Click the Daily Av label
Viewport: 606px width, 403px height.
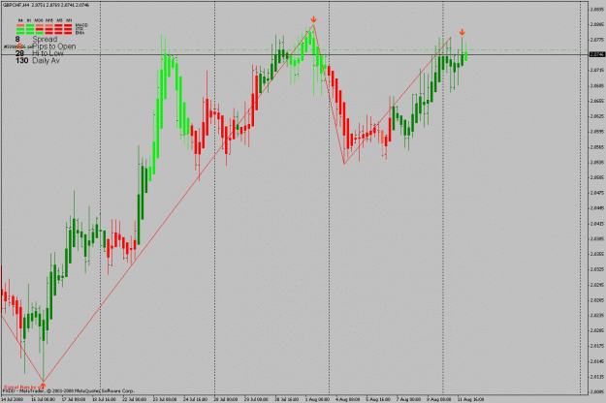[x=47, y=61]
